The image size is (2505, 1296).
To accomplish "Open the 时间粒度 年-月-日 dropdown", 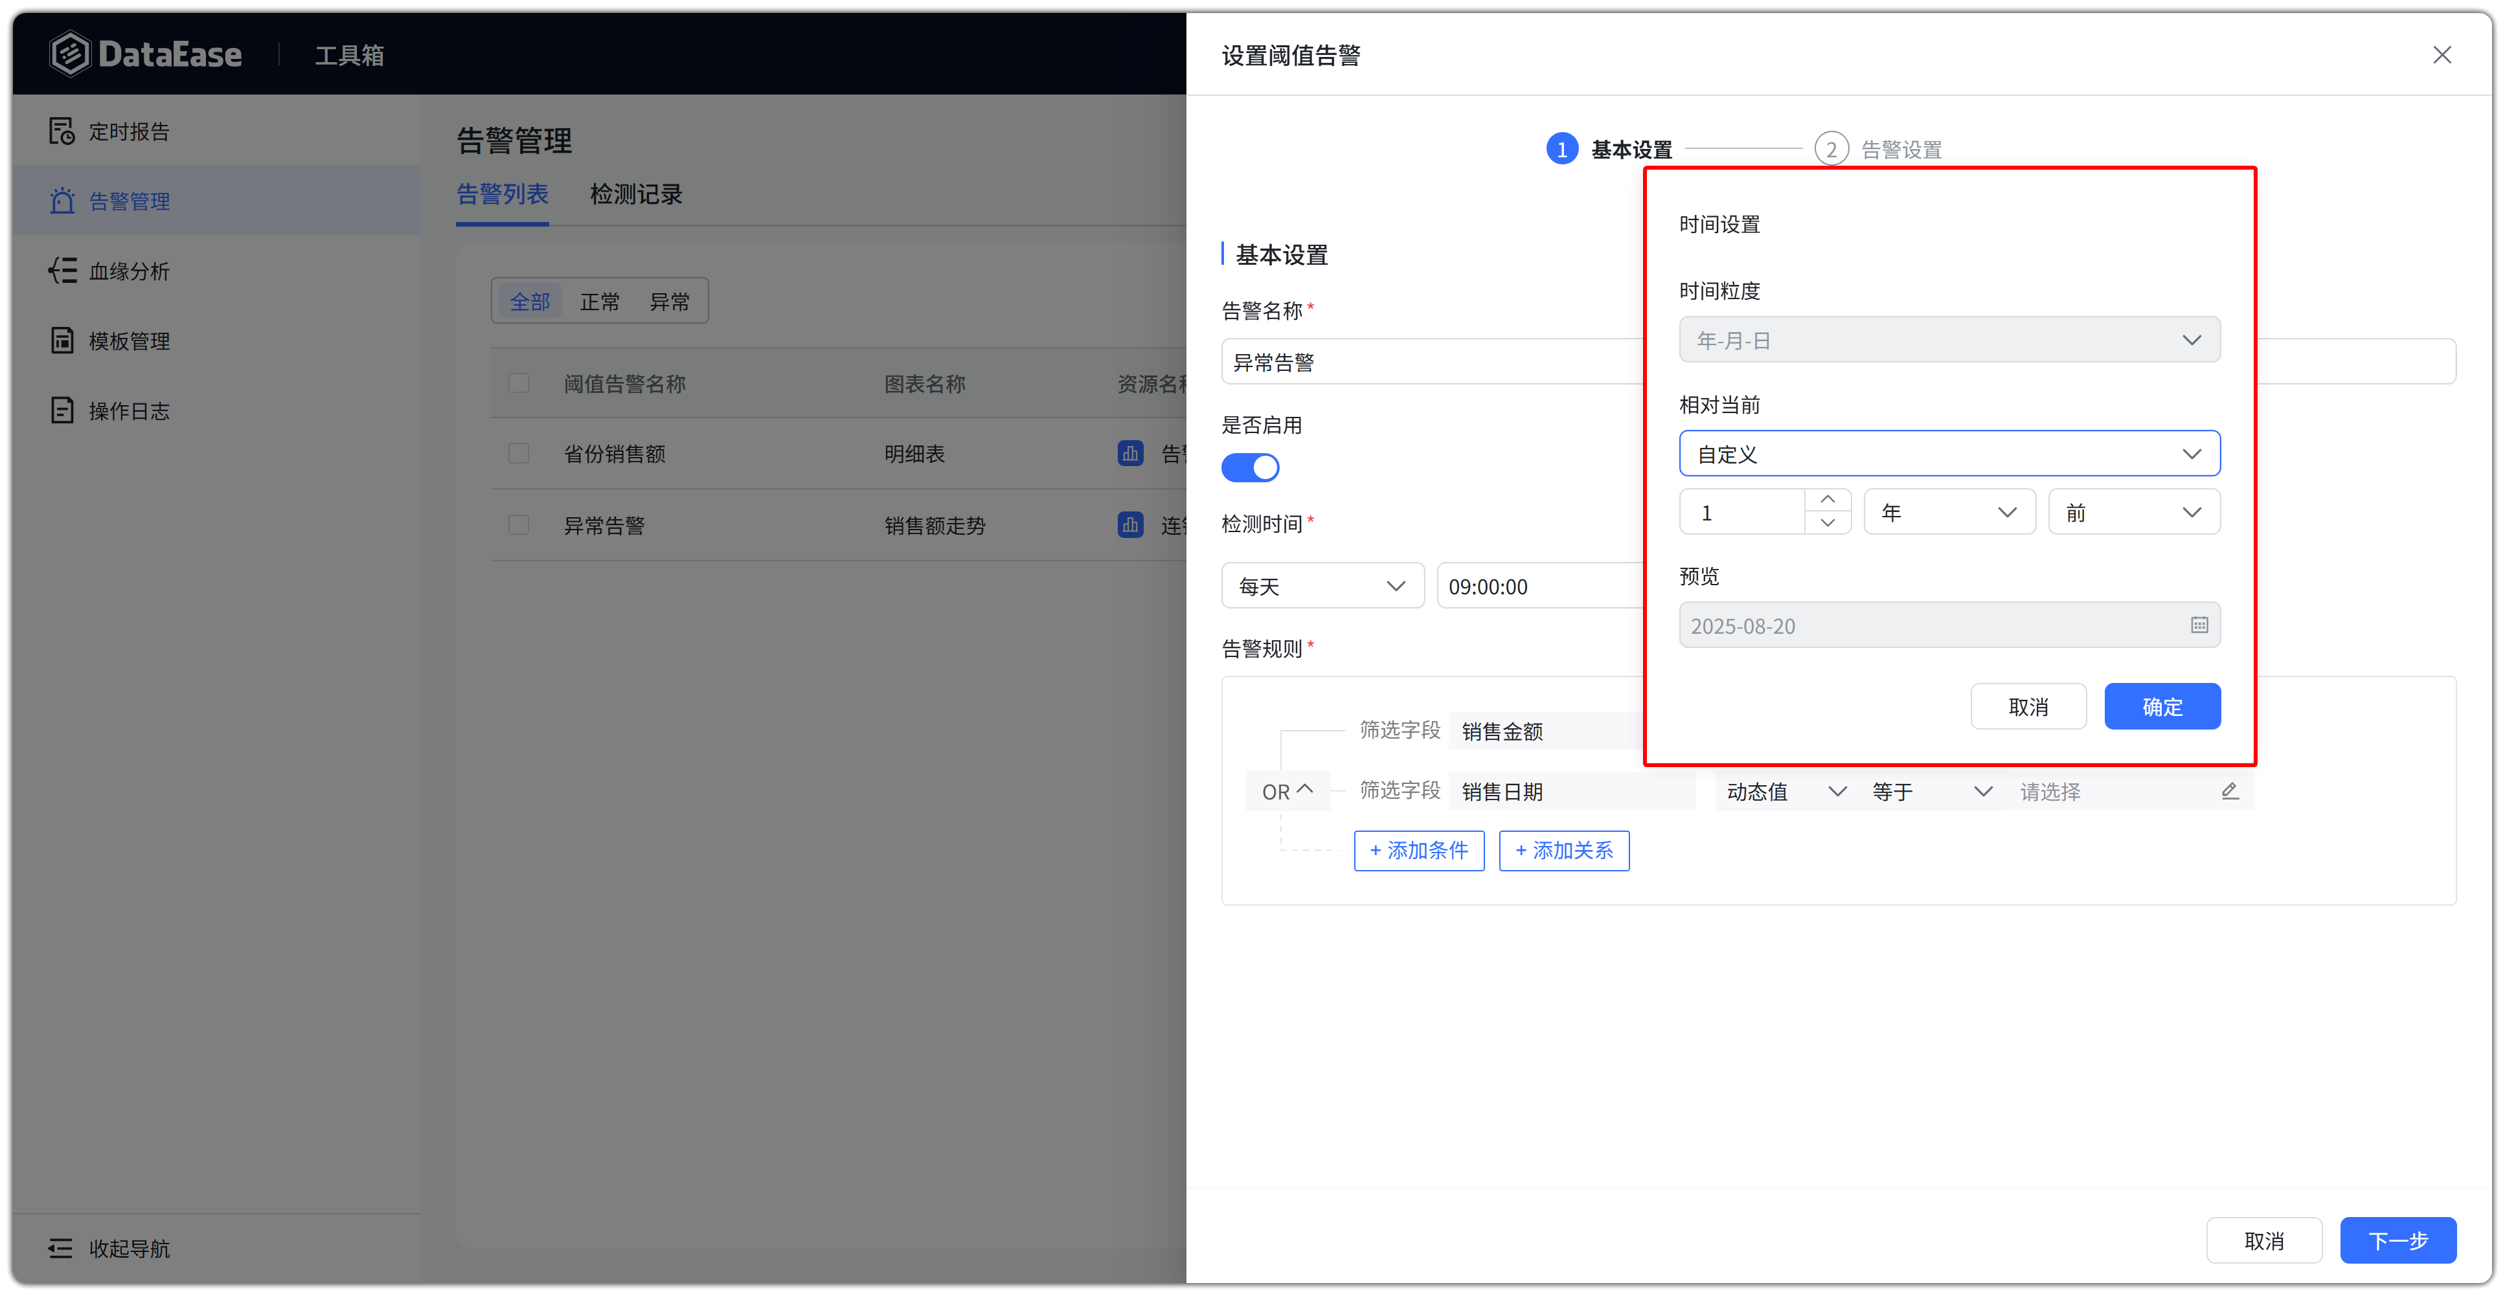I will coord(1949,341).
